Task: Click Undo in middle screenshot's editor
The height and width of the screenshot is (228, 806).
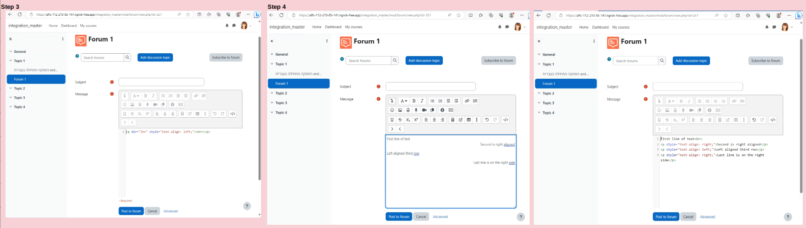Action: [x=487, y=120]
